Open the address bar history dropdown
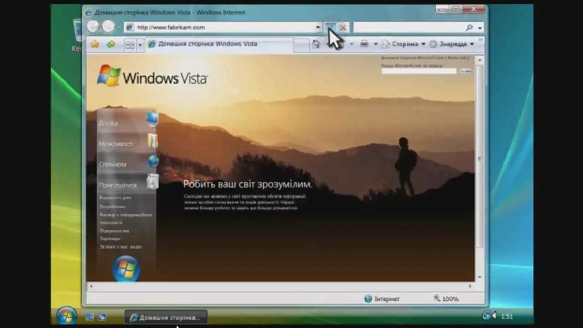583x328 pixels. pos(318,27)
